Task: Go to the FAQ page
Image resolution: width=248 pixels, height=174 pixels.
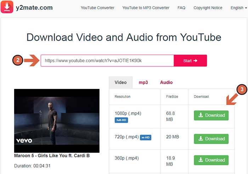Action: click(x=181, y=8)
